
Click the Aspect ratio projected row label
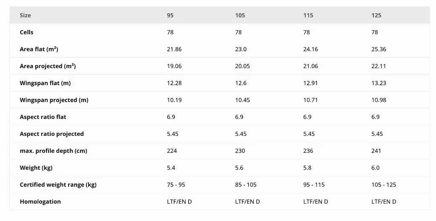pyautogui.click(x=52, y=134)
